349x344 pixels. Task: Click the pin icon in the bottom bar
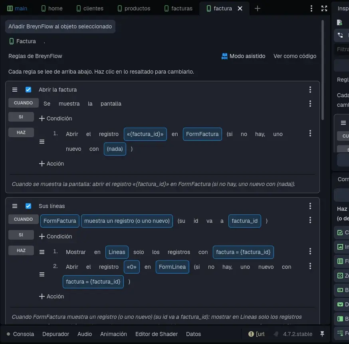(322, 334)
